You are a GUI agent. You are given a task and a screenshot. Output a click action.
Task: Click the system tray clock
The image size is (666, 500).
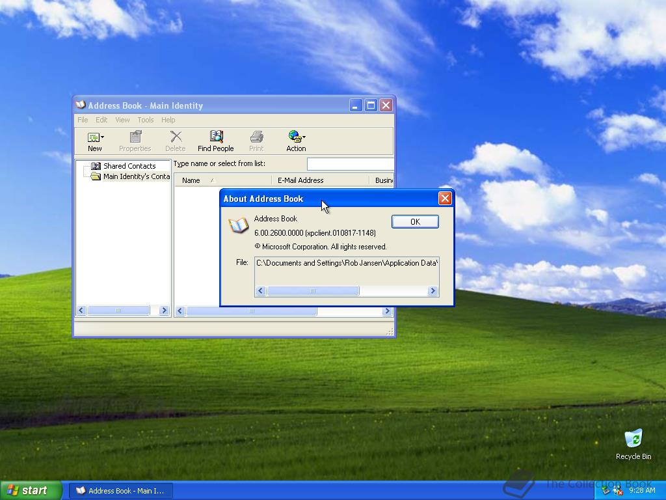[642, 491]
